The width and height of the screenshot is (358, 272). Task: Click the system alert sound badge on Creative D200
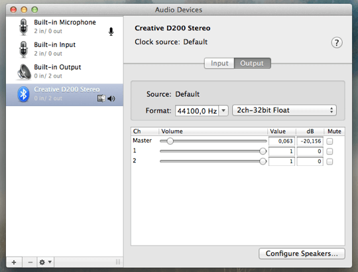(101, 98)
